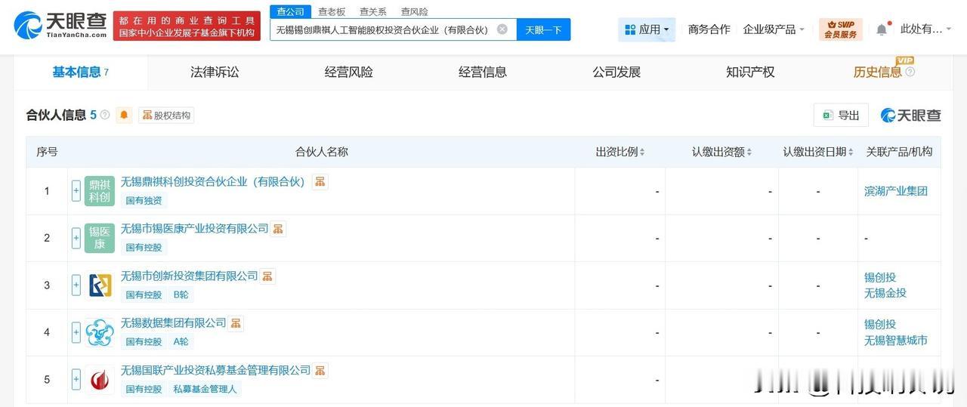Click the help icon next to 合伙人信息 count
The image size is (967, 407).
pos(105,115)
